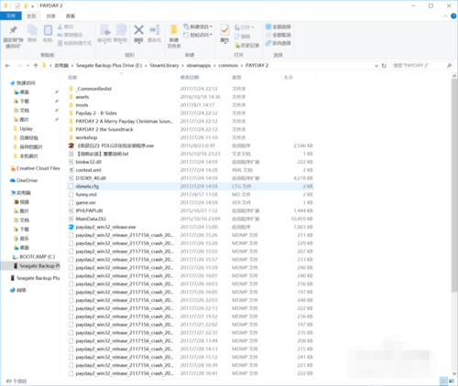Switch to the View ribbon tab
This screenshot has width=458, height=386.
[x=71, y=16]
